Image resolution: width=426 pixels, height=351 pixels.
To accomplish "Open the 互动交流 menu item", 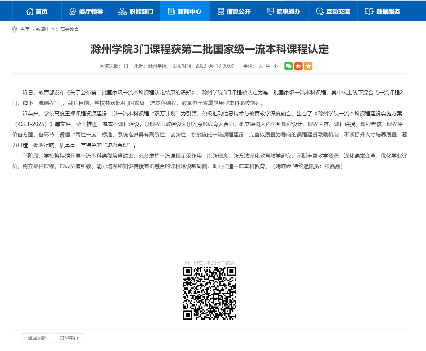I will (333, 11).
